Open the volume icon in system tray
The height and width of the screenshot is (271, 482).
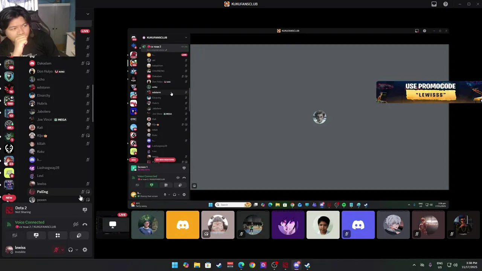(x=456, y=265)
